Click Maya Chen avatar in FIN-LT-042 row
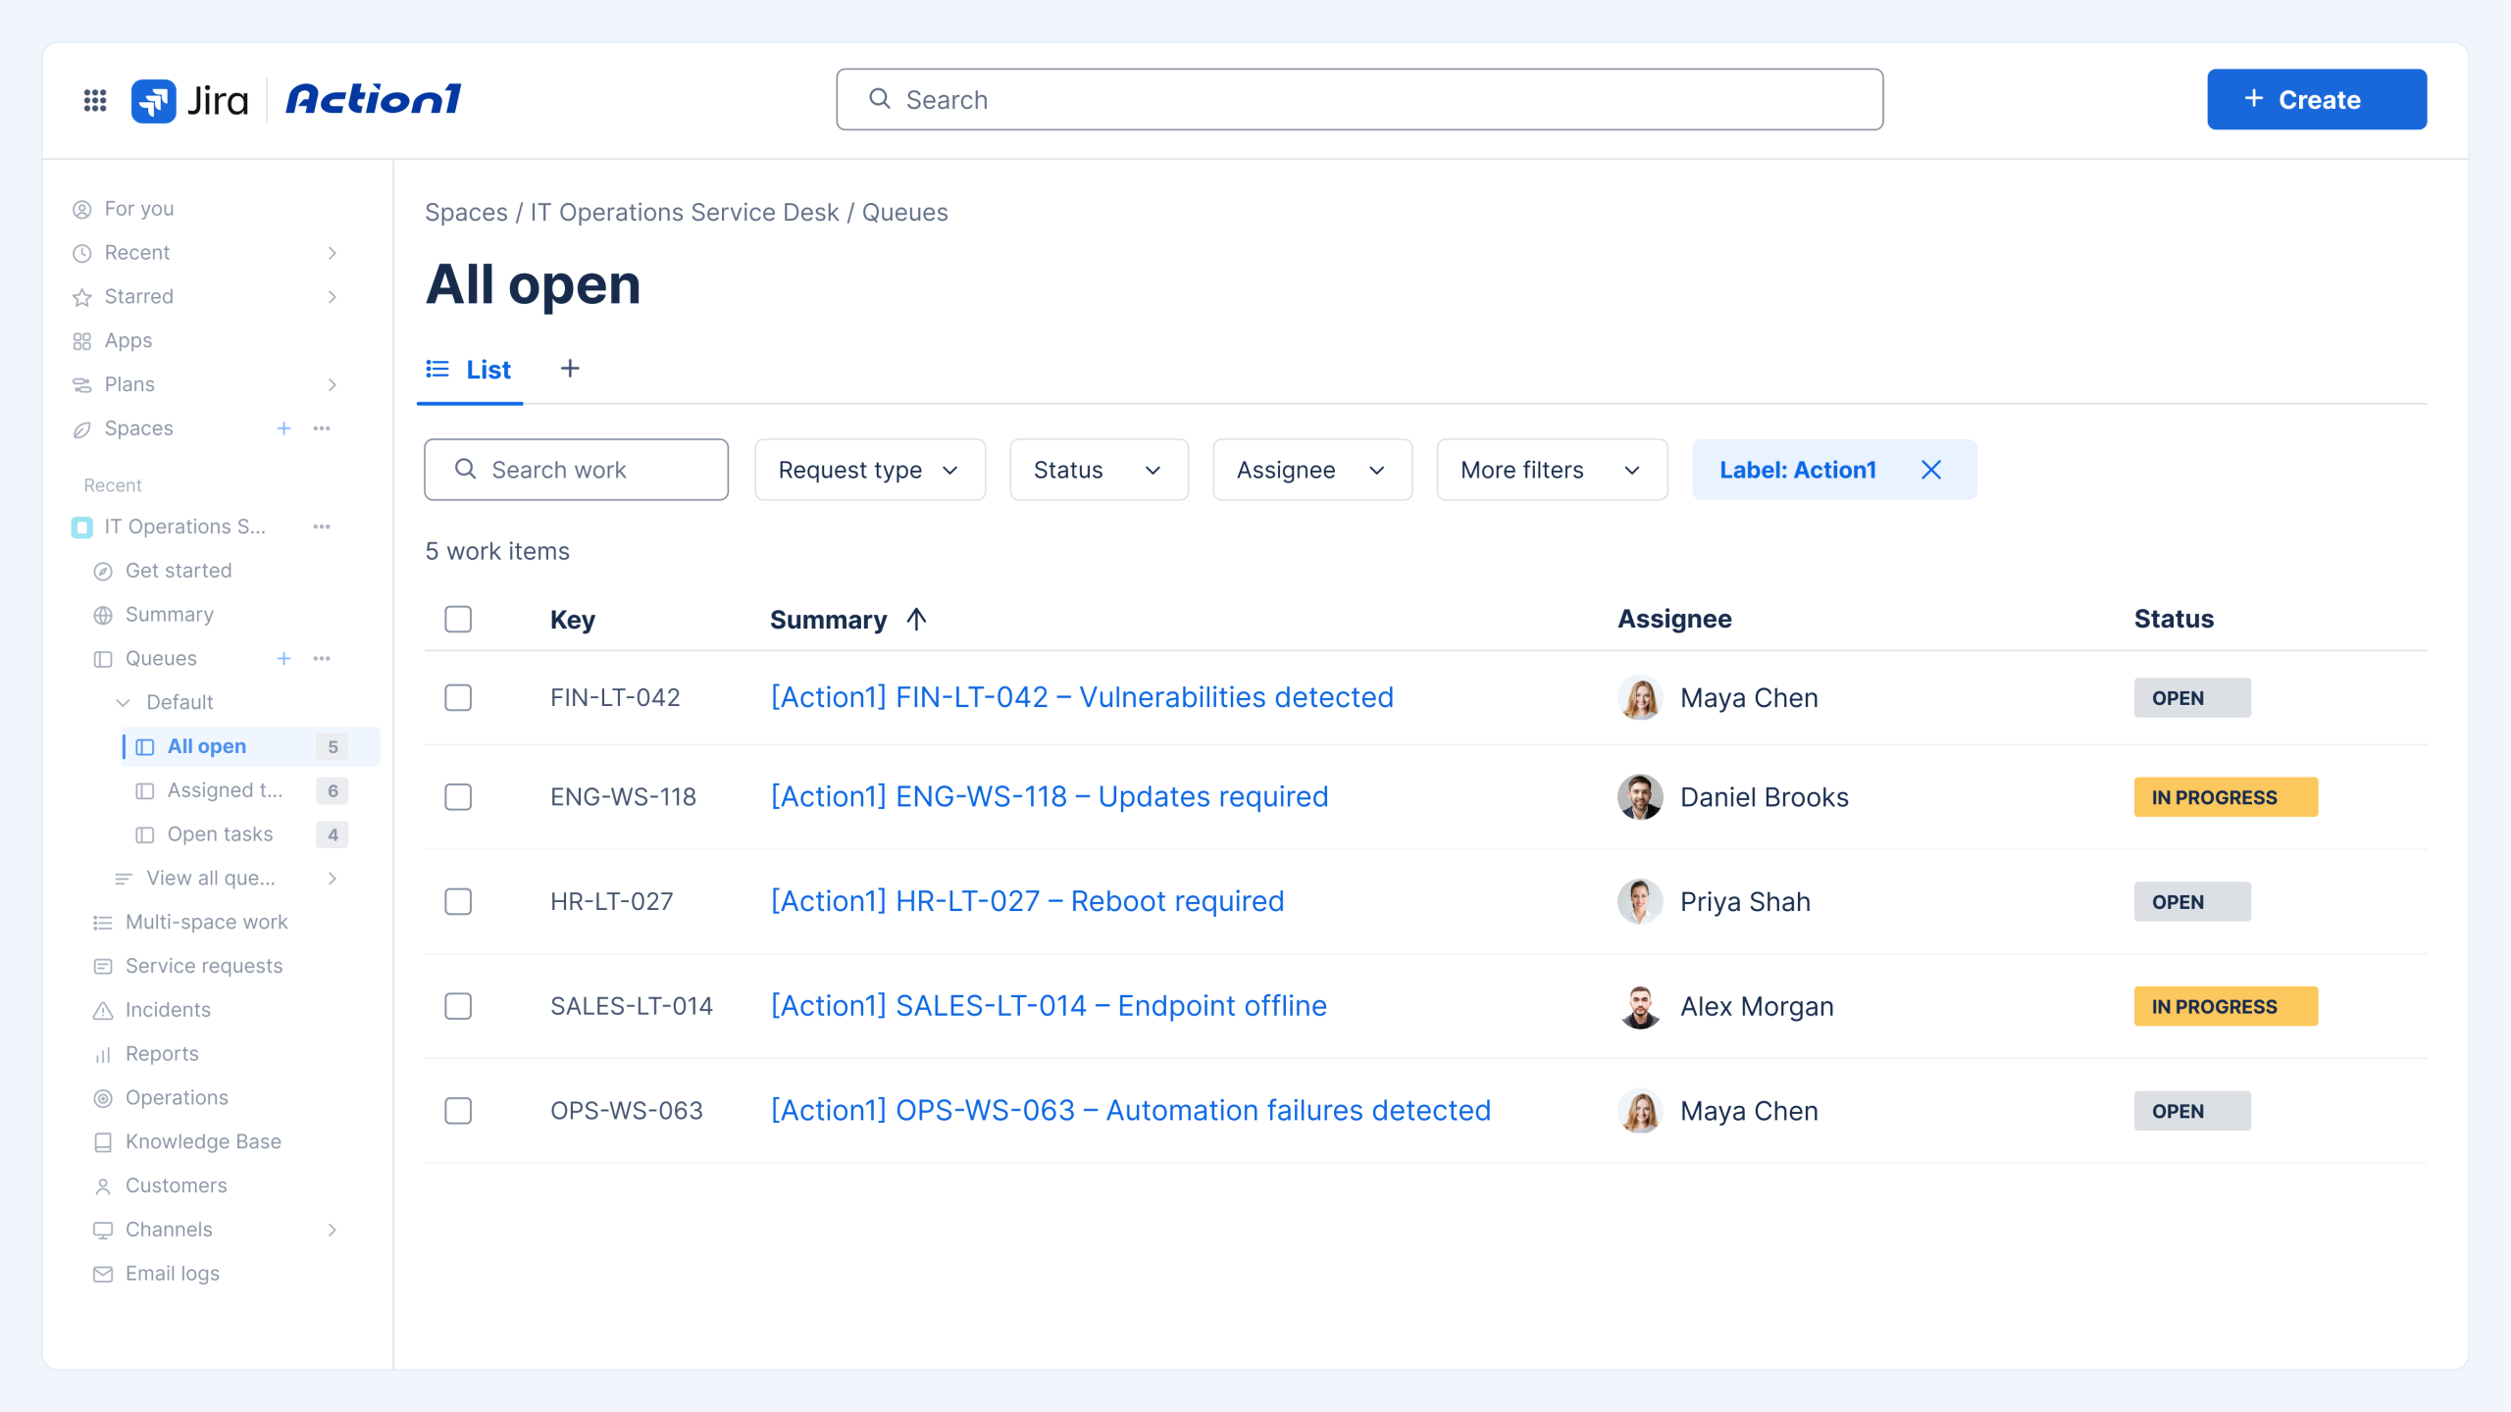Viewport: 2511px width, 1412px height. (1640, 697)
